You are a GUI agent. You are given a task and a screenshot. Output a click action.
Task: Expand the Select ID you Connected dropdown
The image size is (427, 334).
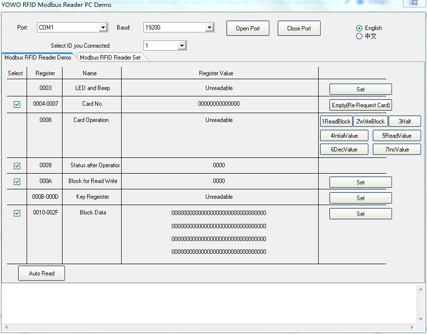pos(182,46)
